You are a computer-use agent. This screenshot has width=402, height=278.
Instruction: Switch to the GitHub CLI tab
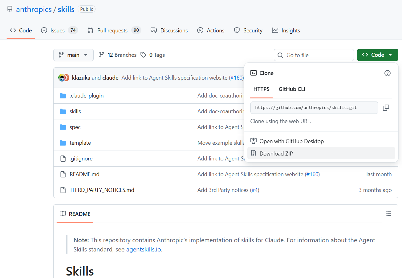(x=292, y=89)
